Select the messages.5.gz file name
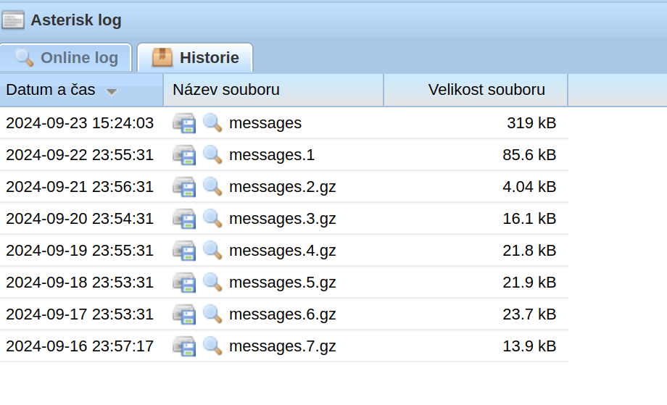667x405 pixels. point(283,283)
